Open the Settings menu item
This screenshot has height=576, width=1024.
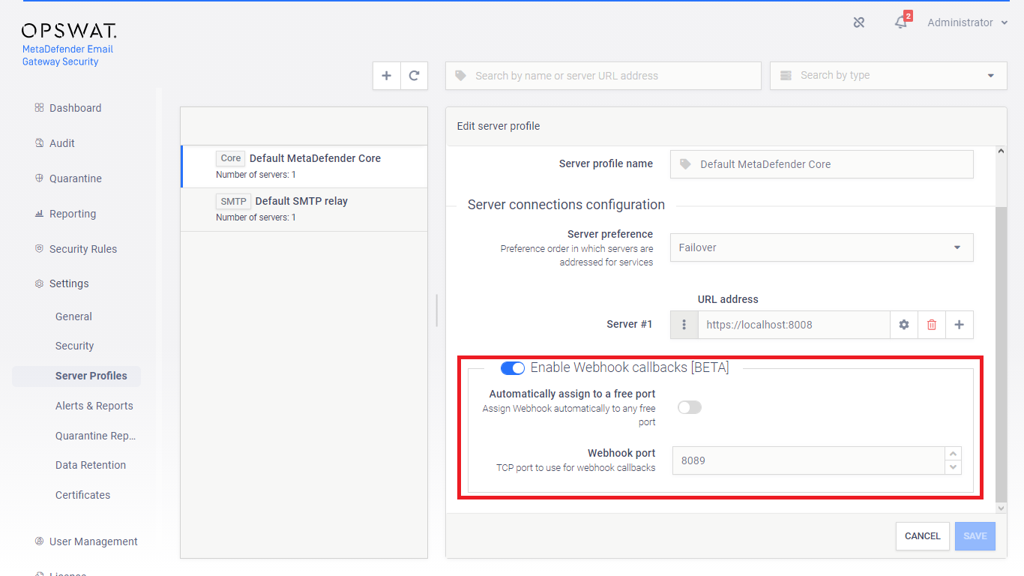69,283
